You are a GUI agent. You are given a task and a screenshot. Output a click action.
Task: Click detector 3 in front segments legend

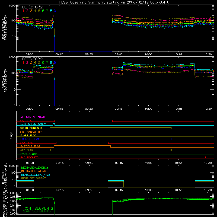pos(31,11)
